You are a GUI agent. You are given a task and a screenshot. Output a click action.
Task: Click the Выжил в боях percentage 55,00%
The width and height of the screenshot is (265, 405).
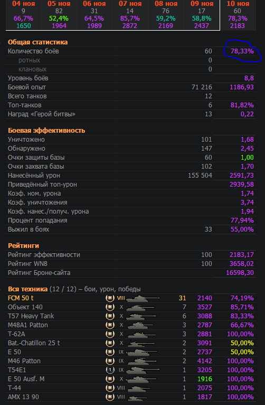point(242,229)
